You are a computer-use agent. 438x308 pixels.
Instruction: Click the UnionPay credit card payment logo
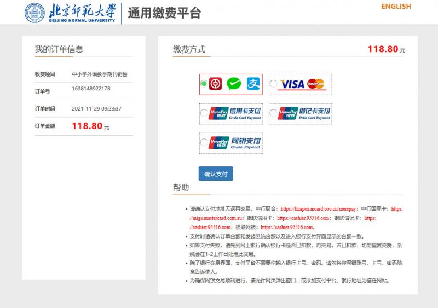(235, 113)
